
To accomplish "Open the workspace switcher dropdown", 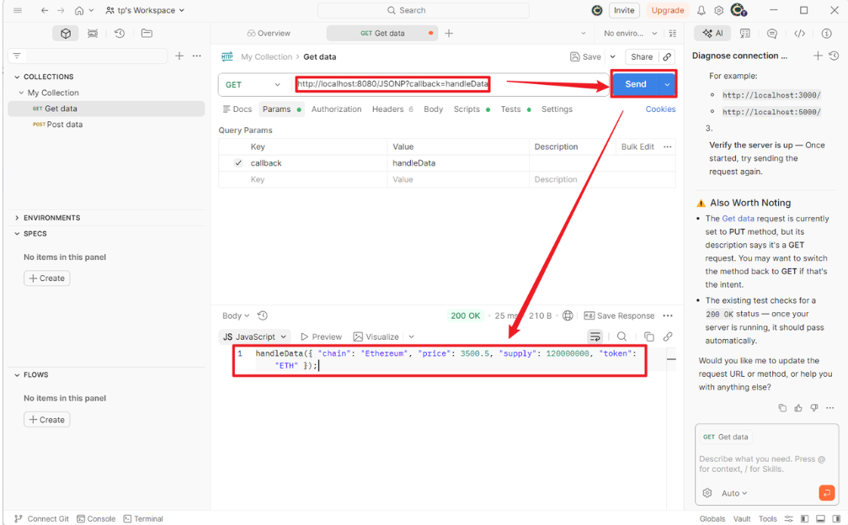I will click(x=146, y=10).
